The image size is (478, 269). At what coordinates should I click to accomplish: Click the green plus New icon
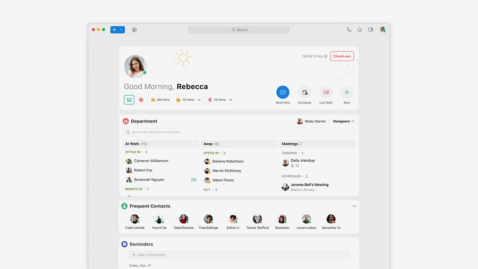(346, 92)
